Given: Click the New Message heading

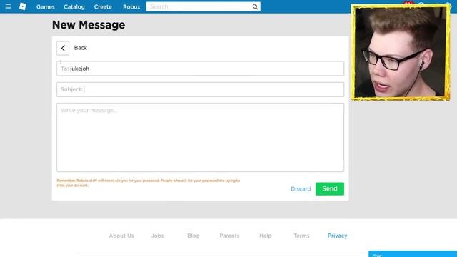Looking at the screenshot, I should click(x=89, y=25).
